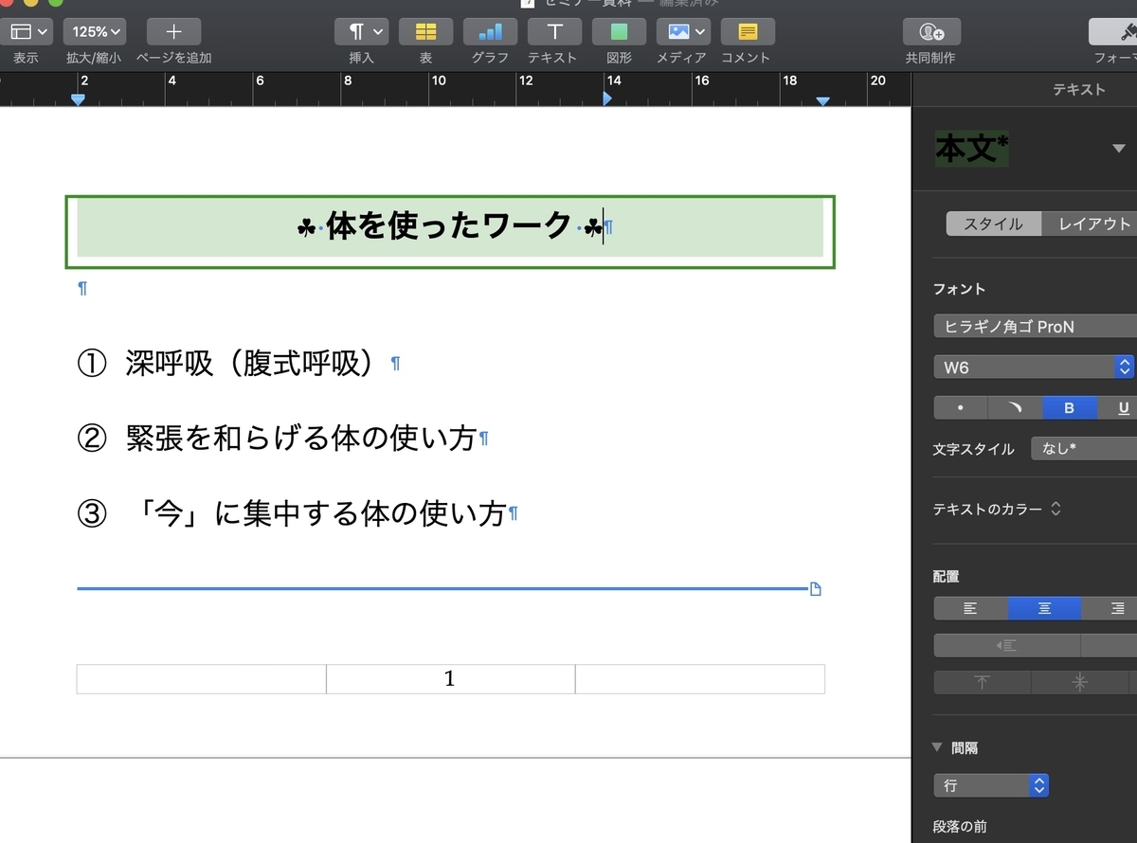This screenshot has width=1137, height=843.
Task: Click the ruler tab stop near 14
Action: [x=607, y=99]
